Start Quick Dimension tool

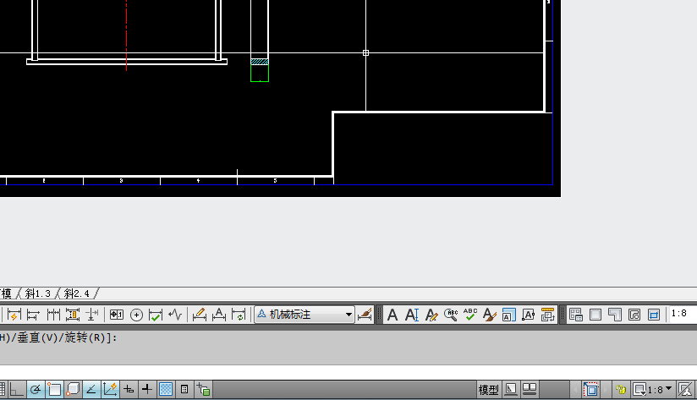[14, 315]
